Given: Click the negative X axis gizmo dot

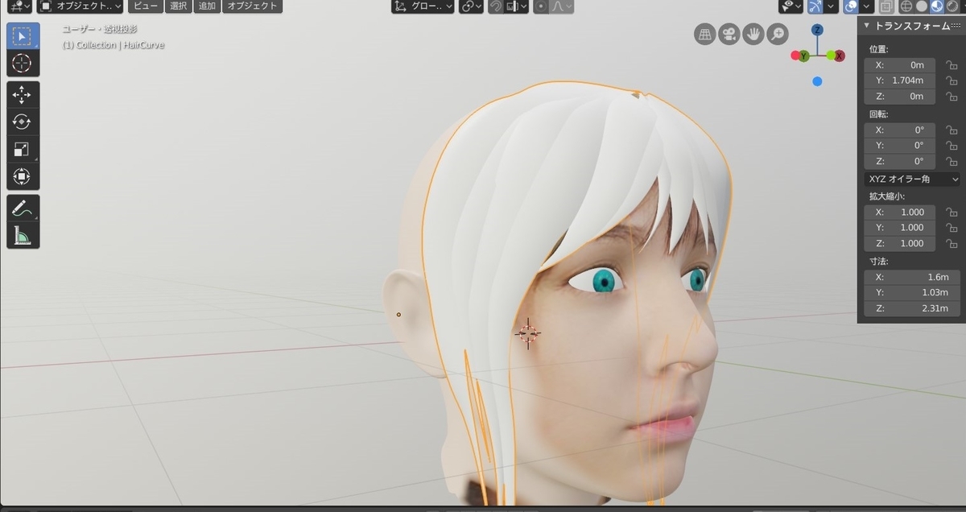Looking at the screenshot, I should 795,56.
